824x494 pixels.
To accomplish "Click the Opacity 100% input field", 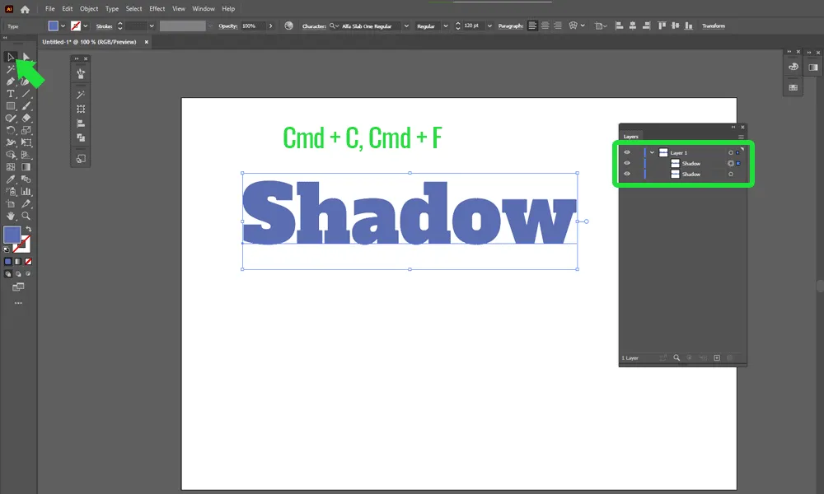I will click(x=253, y=26).
